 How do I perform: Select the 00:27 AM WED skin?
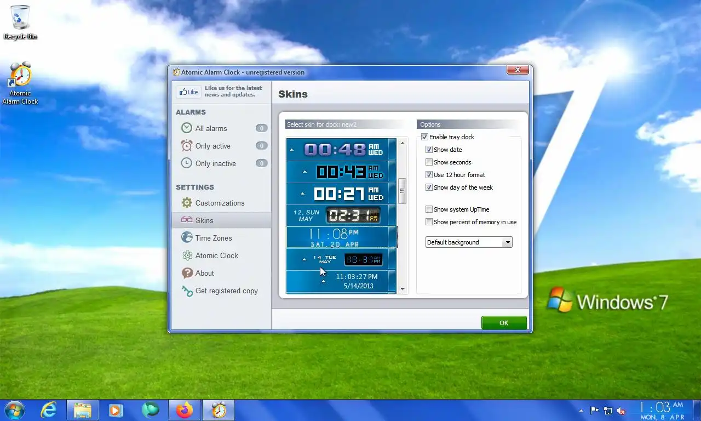[341, 194]
